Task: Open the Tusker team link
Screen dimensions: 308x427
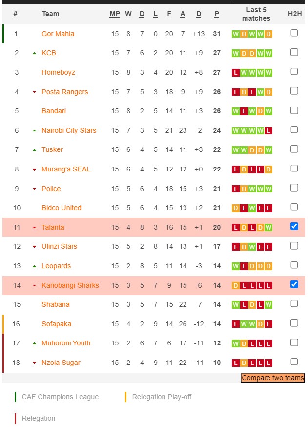Action: tap(52, 150)
